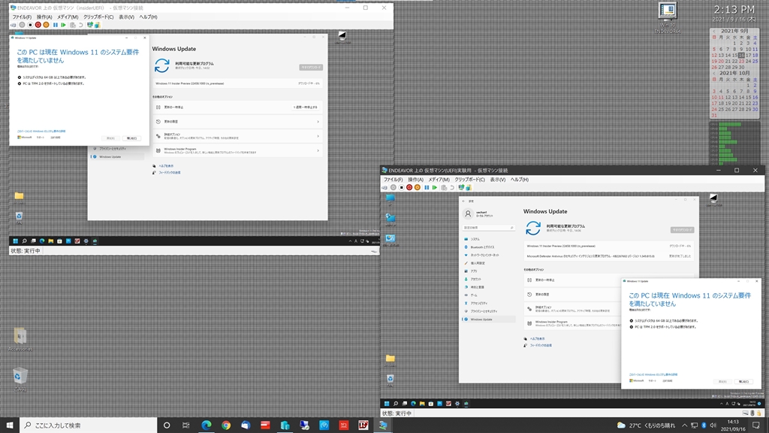This screenshot has height=433, width=769.
Task: Click 更新の一時停止 row in UEFI実験用 VM
Action: point(571,280)
